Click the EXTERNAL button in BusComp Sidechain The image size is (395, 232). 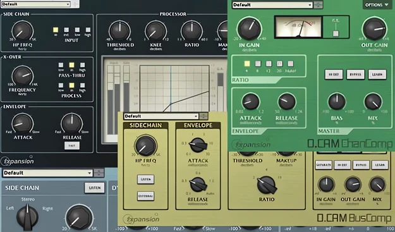coord(145,196)
